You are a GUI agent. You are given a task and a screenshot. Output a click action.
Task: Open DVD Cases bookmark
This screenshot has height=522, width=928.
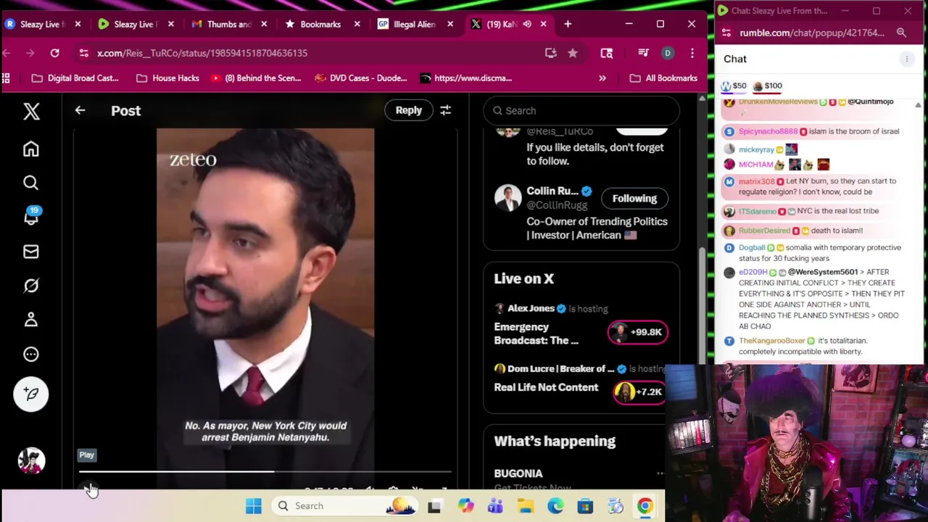coord(361,78)
